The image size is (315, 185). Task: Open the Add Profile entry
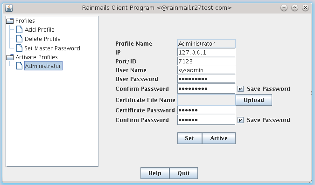click(40, 30)
